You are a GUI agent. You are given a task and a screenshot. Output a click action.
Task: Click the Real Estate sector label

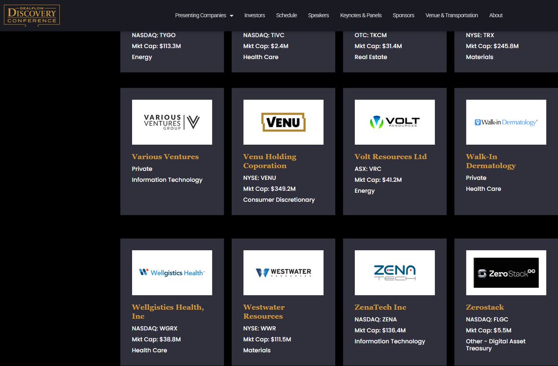371,57
